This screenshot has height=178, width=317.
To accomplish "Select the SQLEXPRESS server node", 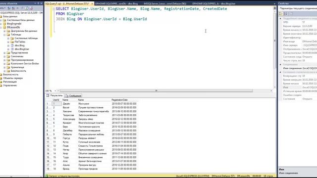I will (21, 13).
